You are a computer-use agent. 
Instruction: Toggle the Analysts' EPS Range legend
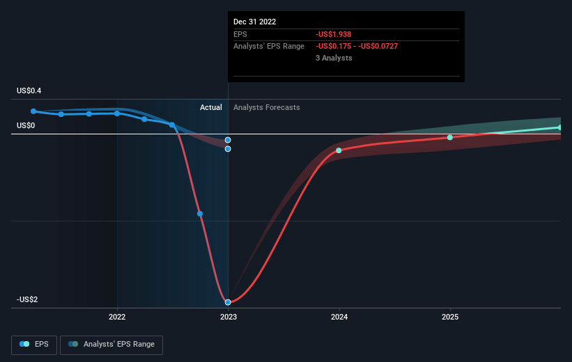(x=111, y=345)
